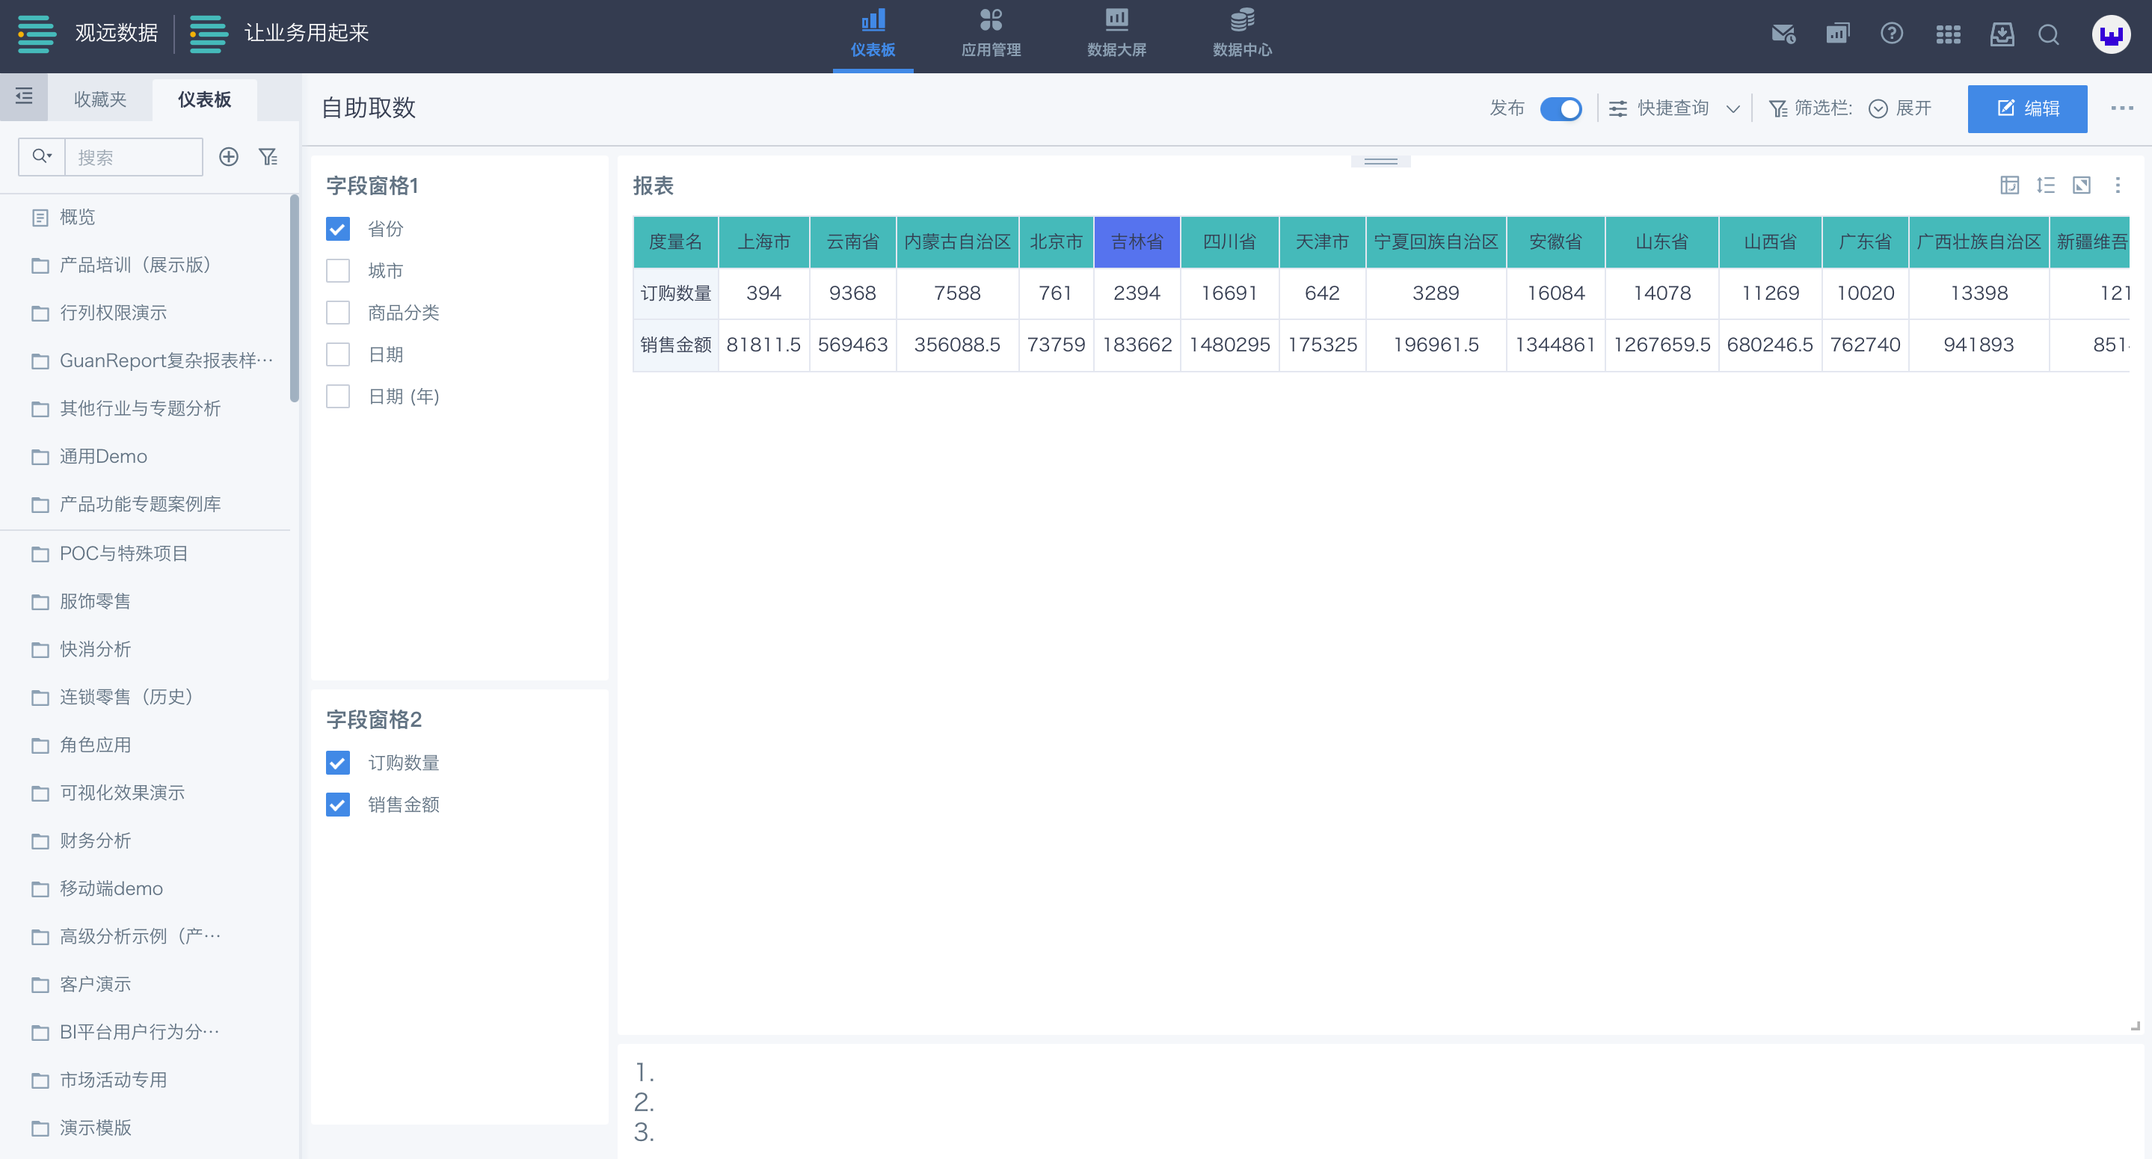Click the 筛选栏 filter icon
This screenshot has height=1159, width=2152.
[1777, 108]
